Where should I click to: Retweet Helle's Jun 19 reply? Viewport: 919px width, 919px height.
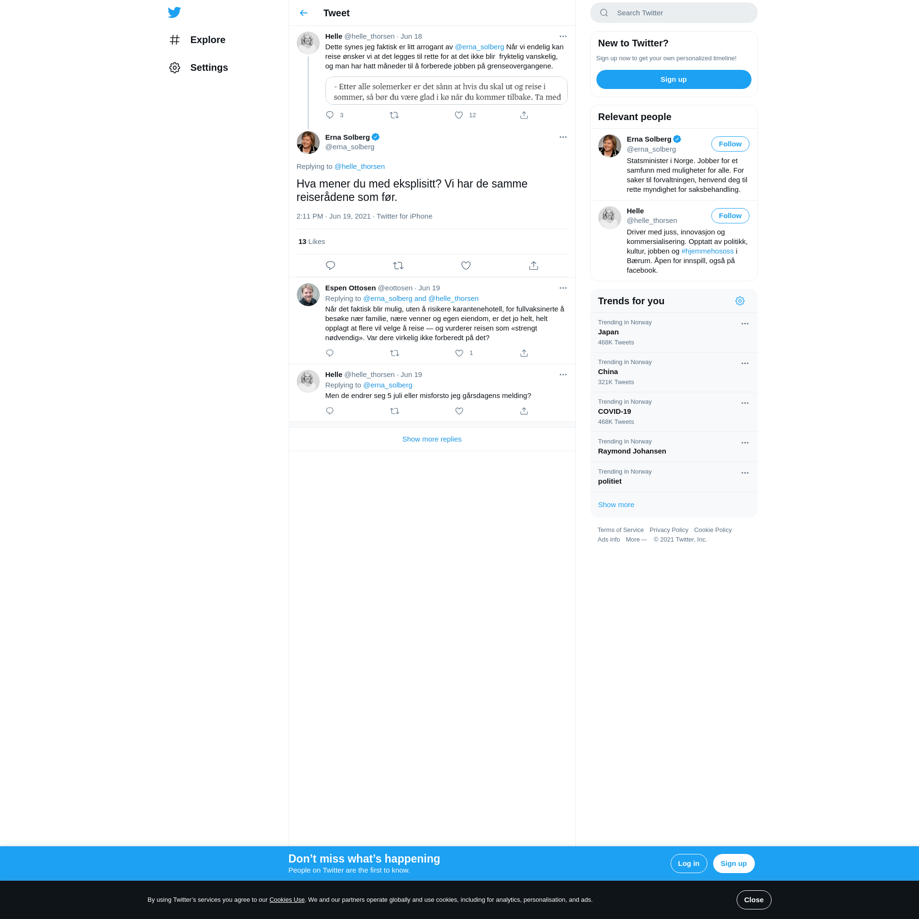[394, 411]
